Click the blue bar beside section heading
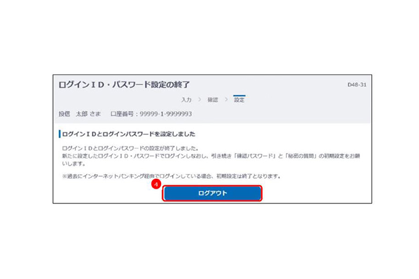 click(x=59, y=134)
